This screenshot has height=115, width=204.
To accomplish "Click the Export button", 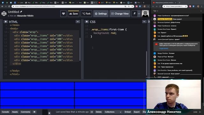I will coord(137,112).
